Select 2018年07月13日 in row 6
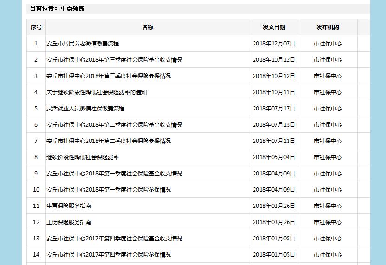The height and width of the screenshot is (265, 386). 274,125
